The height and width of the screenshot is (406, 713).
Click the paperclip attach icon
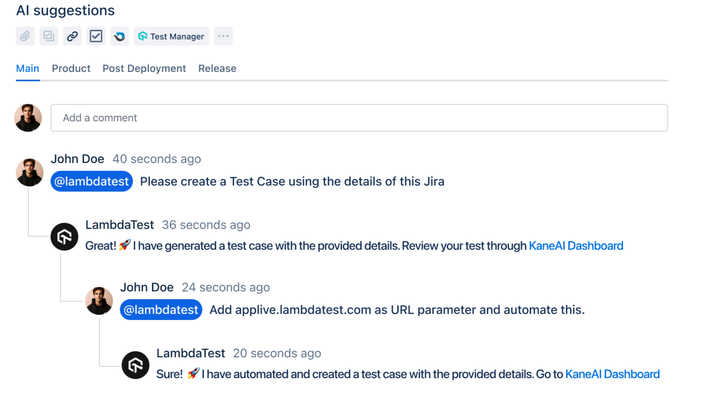tap(25, 36)
